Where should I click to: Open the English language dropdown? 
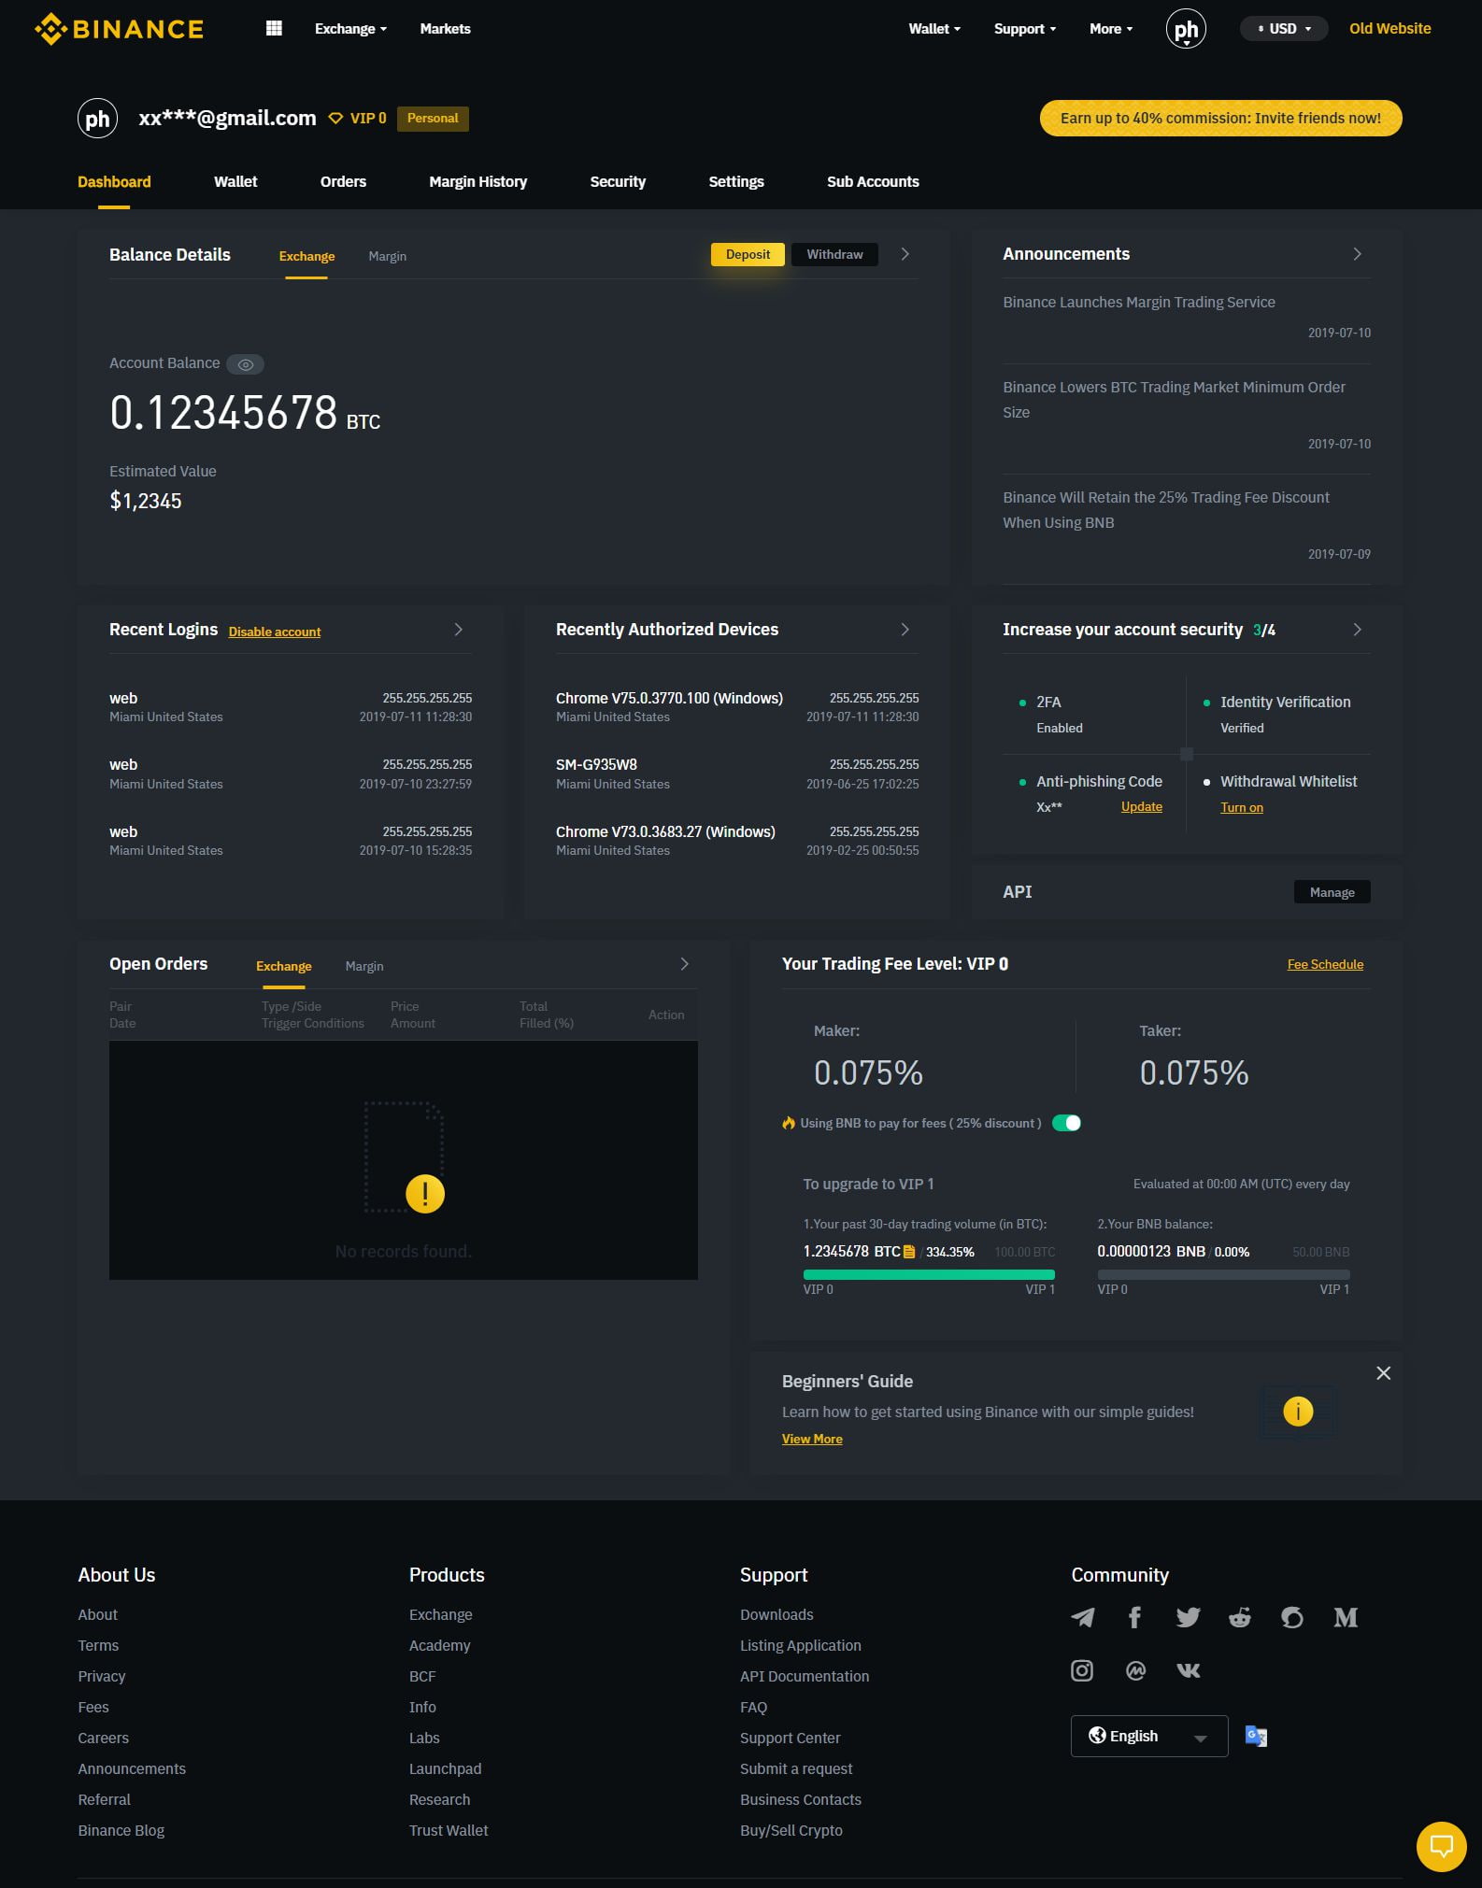pyautogui.click(x=1149, y=1736)
